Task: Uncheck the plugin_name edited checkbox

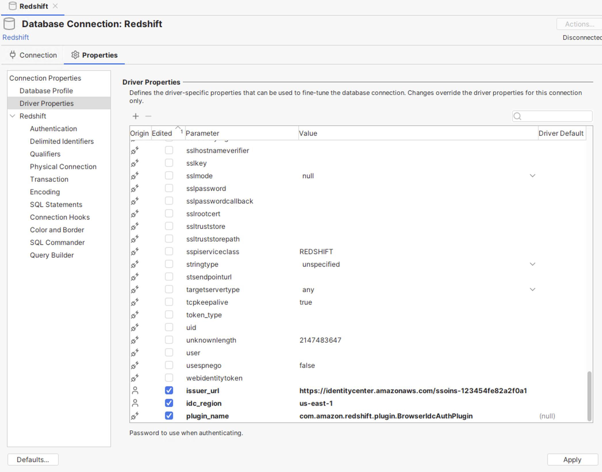Action: [169, 416]
